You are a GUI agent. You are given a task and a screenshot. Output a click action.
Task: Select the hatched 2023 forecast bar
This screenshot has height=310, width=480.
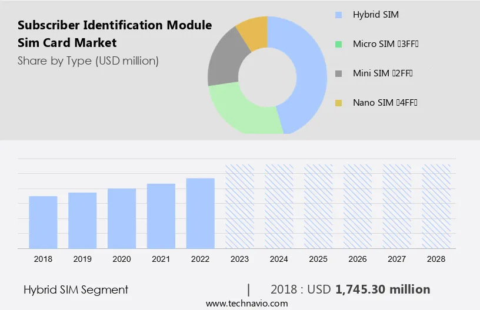pos(240,206)
